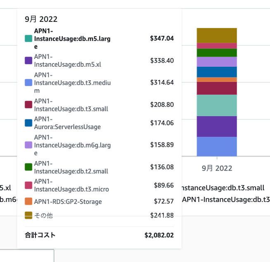Click the db.t3.small legend entry below the chart

(223, 188)
